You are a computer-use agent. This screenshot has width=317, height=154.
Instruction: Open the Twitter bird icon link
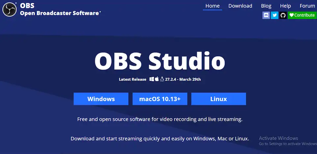tap(275, 15)
